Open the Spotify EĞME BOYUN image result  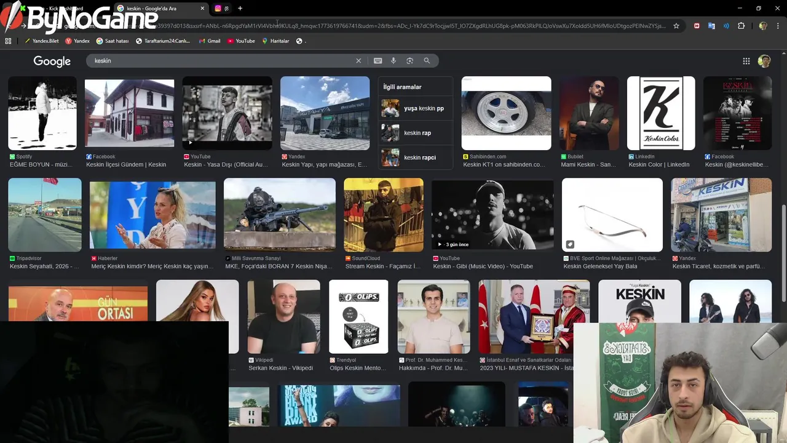pyautogui.click(x=42, y=113)
